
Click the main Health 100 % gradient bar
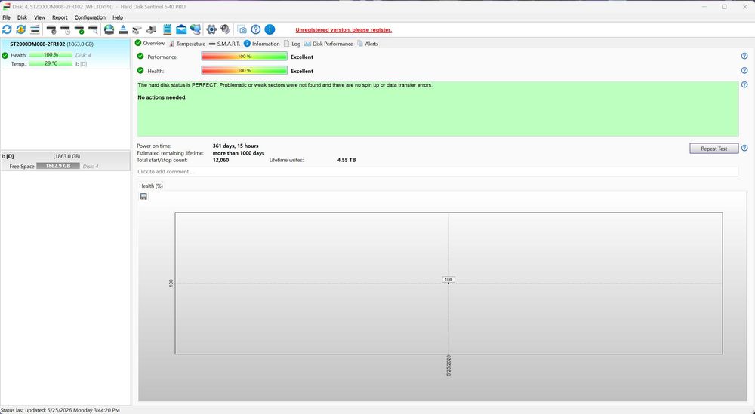point(244,71)
